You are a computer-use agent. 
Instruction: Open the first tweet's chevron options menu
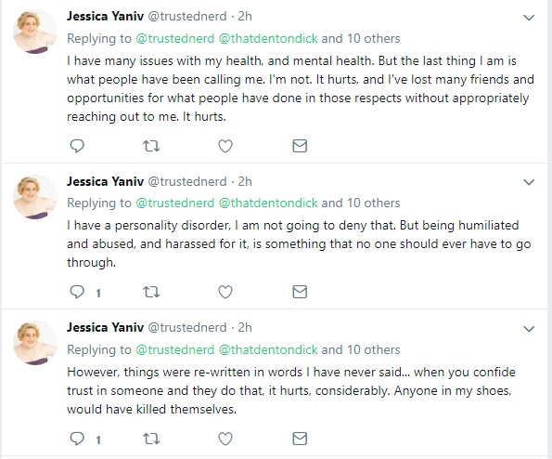pos(529,18)
